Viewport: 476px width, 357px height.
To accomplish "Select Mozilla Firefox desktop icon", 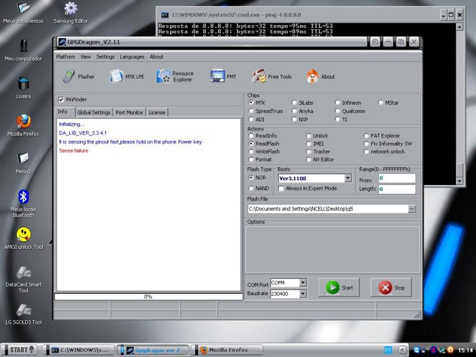I will (23, 126).
